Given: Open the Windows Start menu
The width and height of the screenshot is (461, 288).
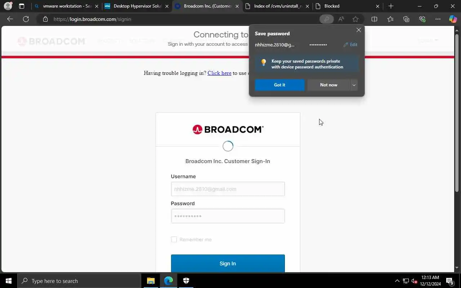Looking at the screenshot, I should click(8, 281).
